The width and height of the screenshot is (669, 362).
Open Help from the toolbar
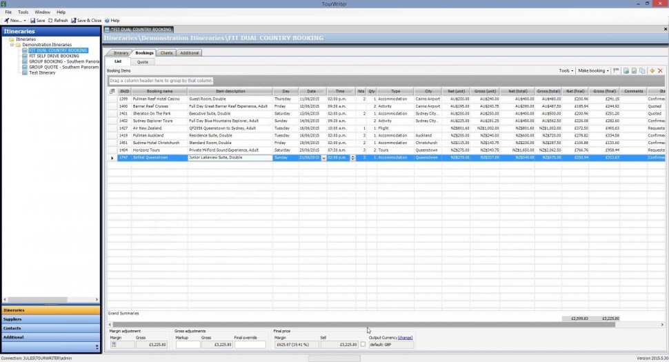click(x=112, y=21)
